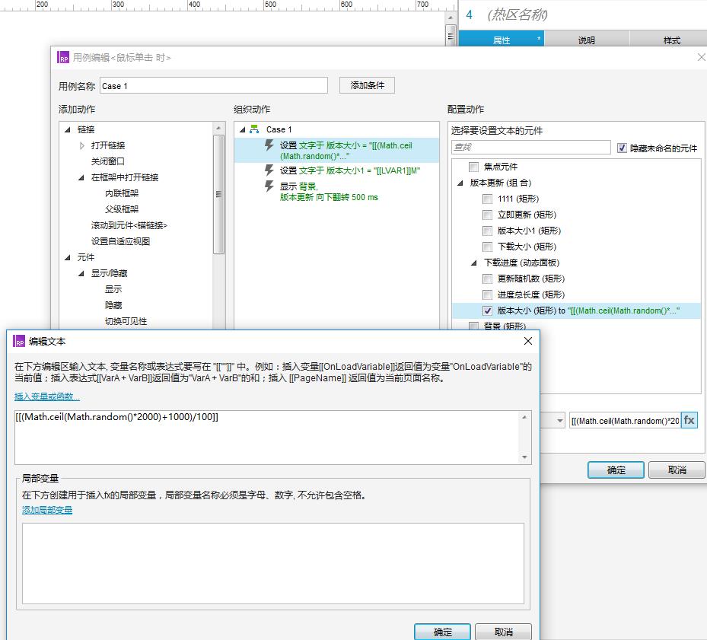This screenshot has width=707, height=640.
Task: Select the 切换可见性 action
Action: [126, 321]
